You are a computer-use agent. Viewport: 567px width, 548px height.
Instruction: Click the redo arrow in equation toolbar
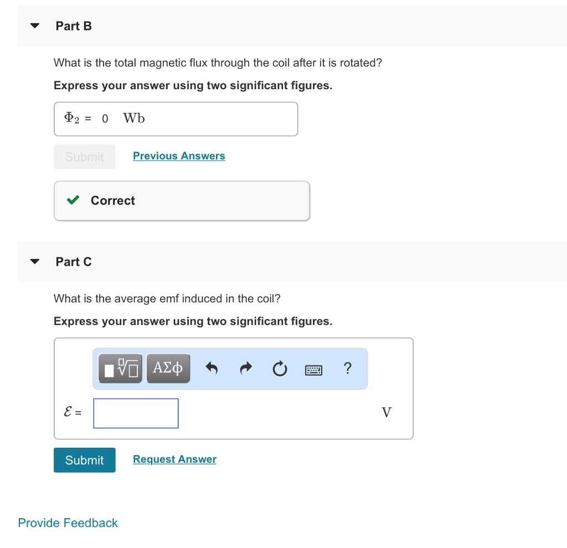tap(245, 368)
